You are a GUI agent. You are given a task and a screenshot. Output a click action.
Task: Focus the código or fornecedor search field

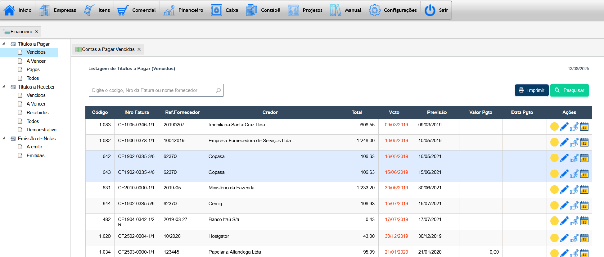coord(151,90)
